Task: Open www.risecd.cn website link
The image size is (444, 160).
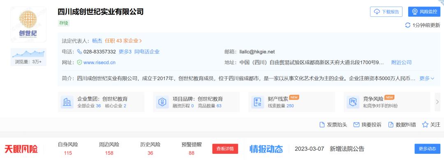Action: click(99, 62)
